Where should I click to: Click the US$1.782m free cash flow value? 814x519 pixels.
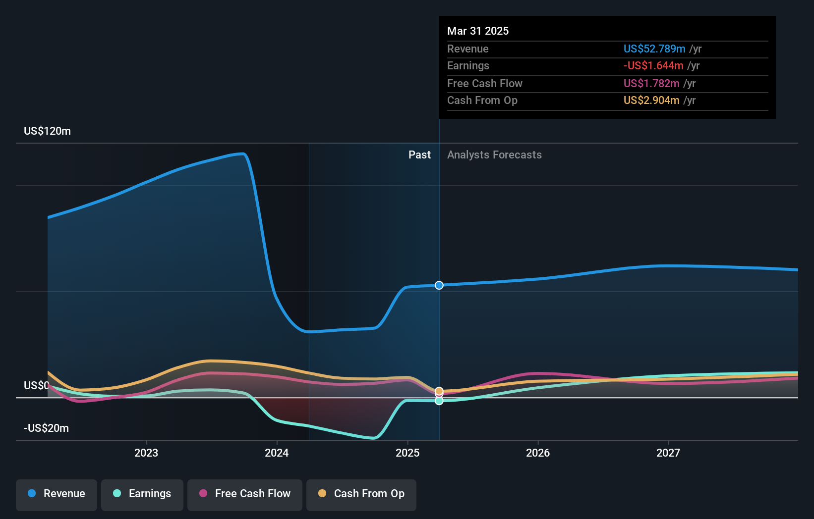pyautogui.click(x=651, y=84)
